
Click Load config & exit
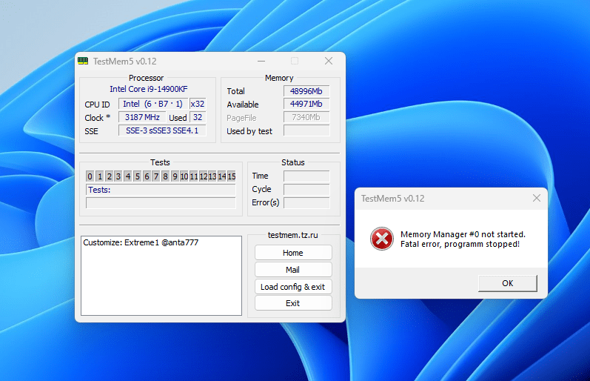pyautogui.click(x=293, y=287)
